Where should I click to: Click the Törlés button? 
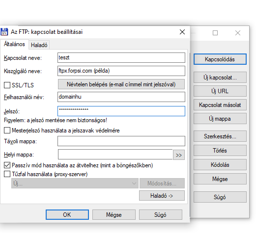[220, 150]
